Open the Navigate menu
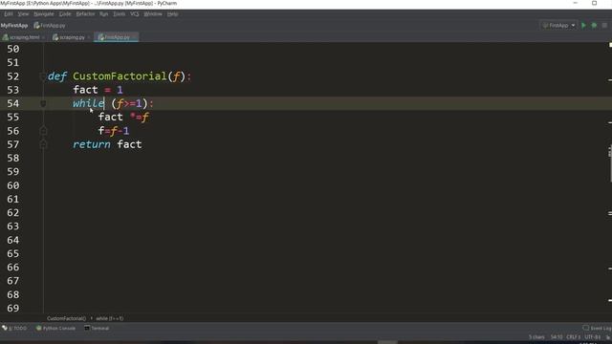This screenshot has height=344, width=612. (x=44, y=14)
